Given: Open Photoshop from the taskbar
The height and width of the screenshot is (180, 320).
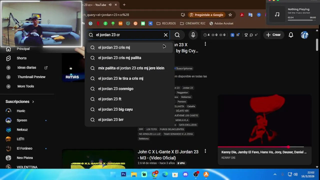Looking at the screenshot, I should coord(123,174).
